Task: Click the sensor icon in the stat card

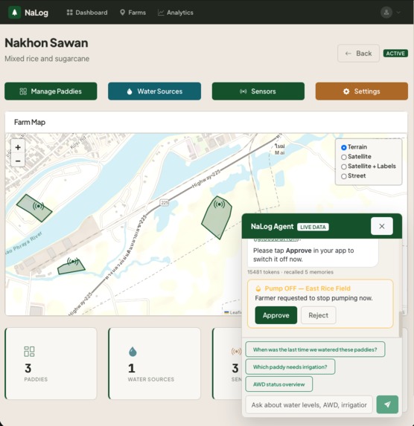Action: point(236,352)
